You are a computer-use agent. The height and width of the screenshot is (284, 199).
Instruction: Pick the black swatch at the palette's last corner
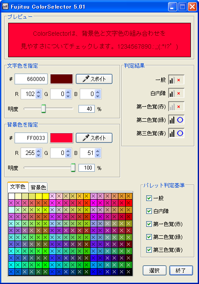tap(129, 272)
